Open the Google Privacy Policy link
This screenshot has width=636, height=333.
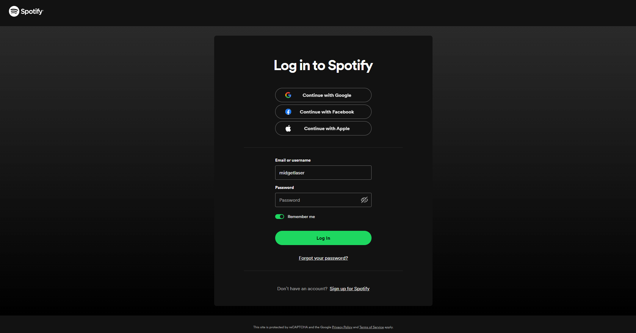[342, 327]
